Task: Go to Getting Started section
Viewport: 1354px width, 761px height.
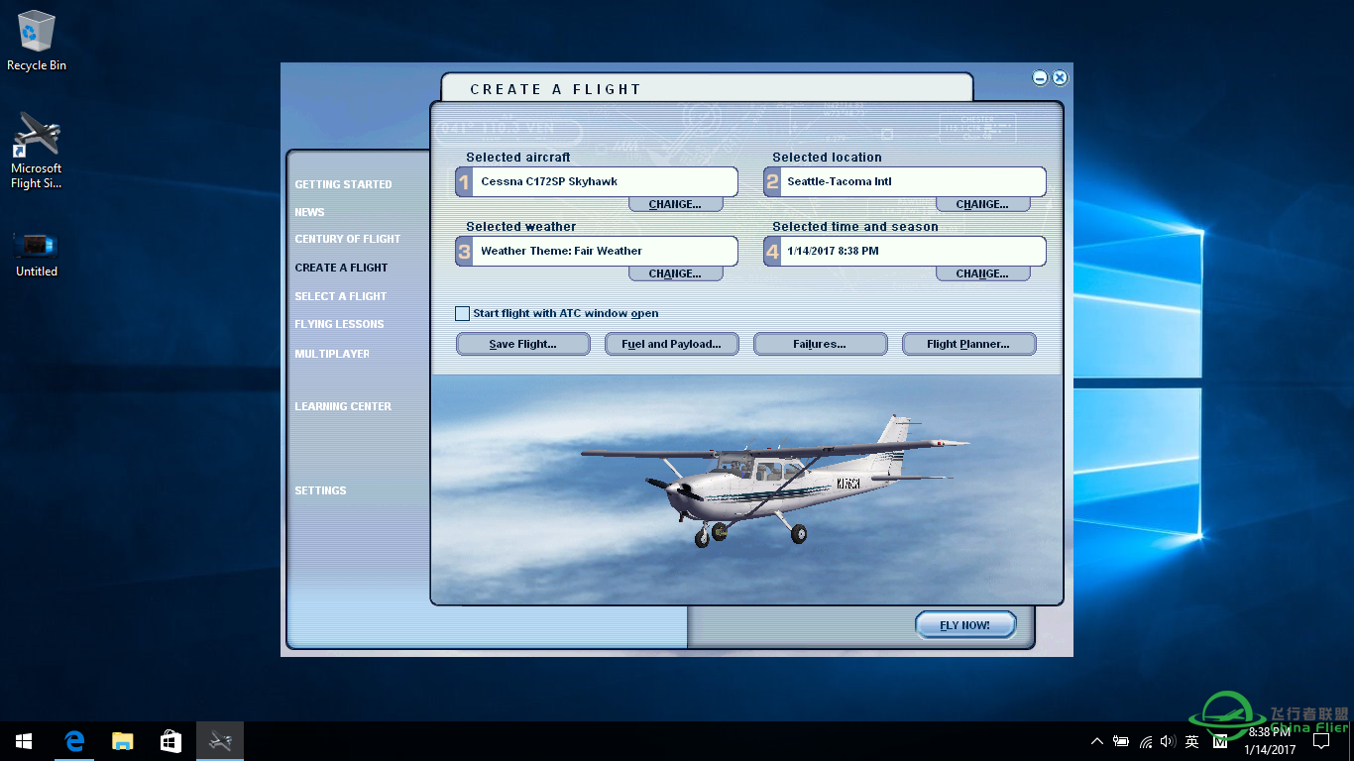Action: tap(343, 184)
